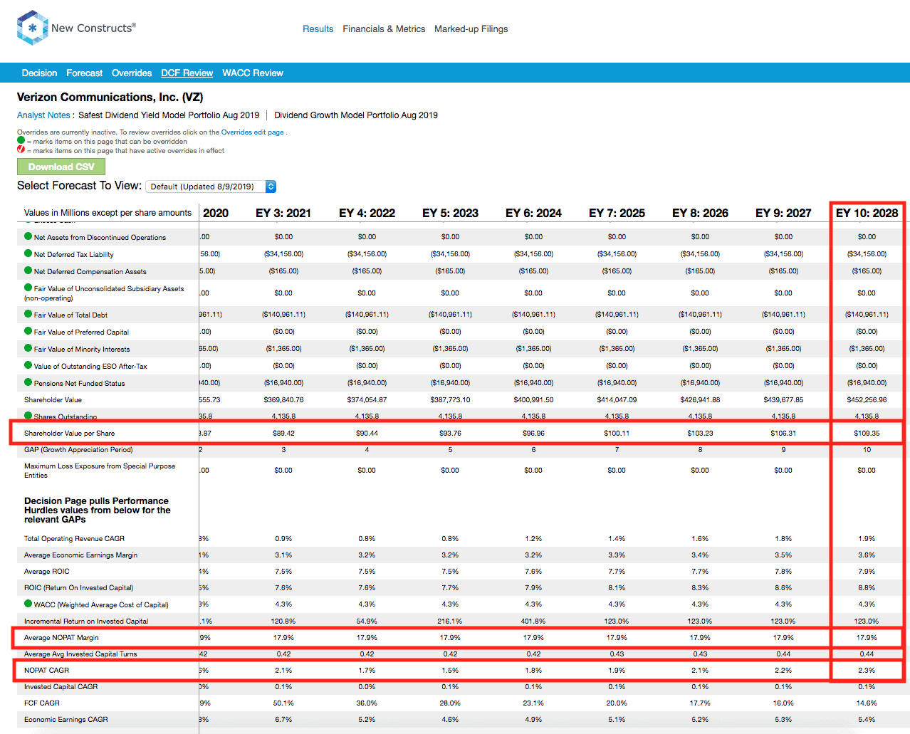This screenshot has width=910, height=734.
Task: Click the $89.42 value under EY 3: 2021
Action: [x=283, y=433]
